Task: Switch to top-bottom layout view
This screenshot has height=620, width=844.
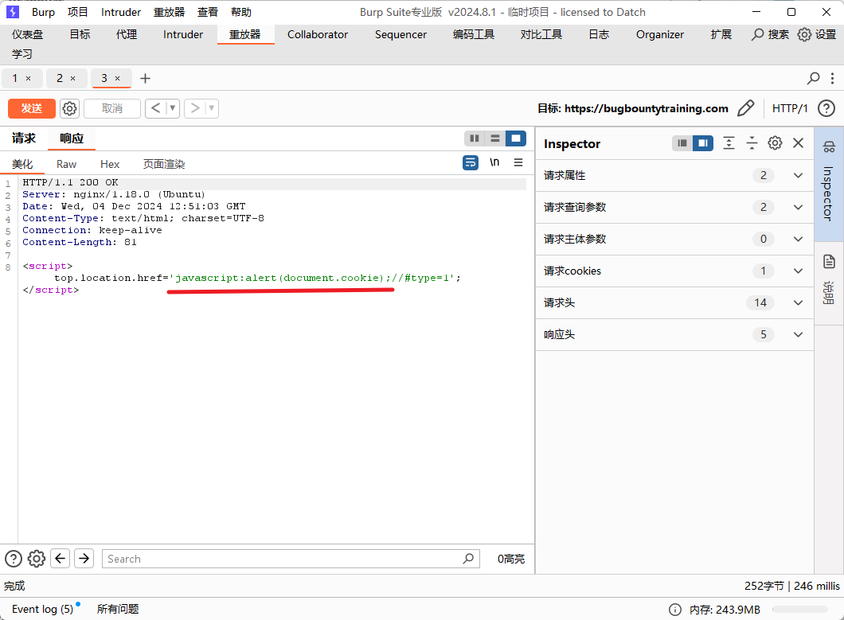Action: 495,138
